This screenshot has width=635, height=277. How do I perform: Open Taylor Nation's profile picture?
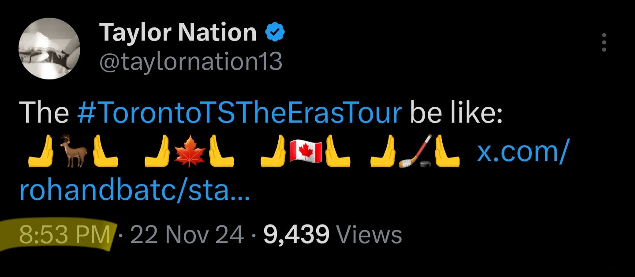pos(49,49)
